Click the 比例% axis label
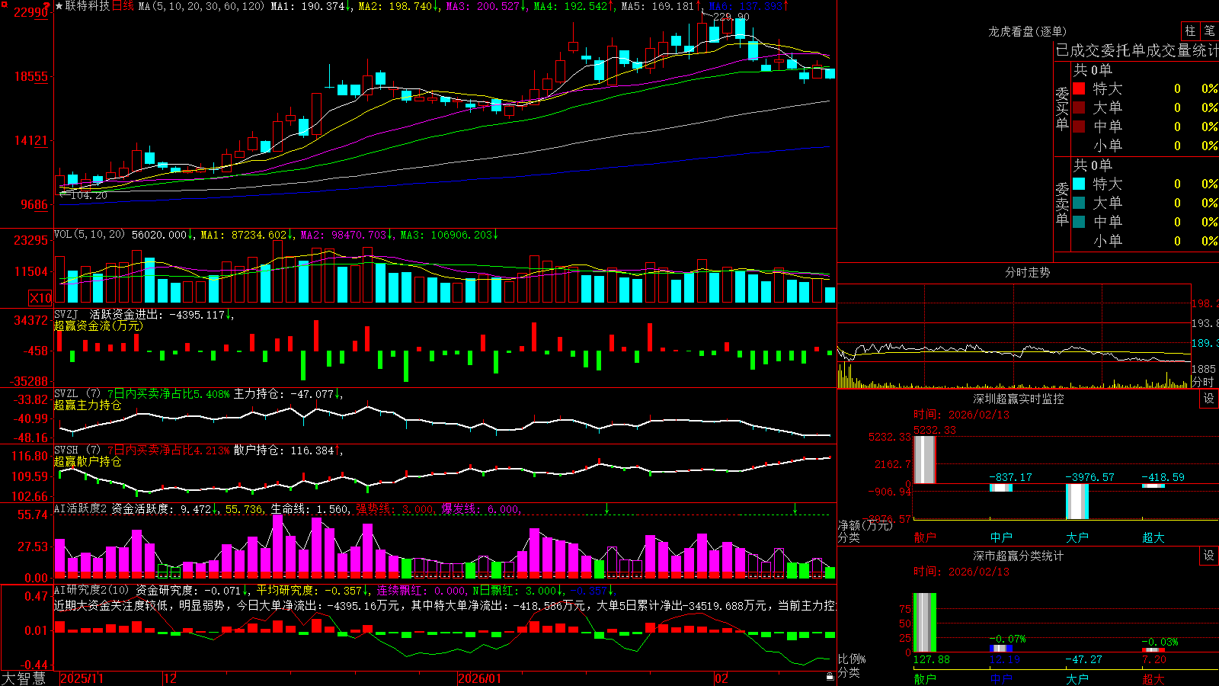1219x686 pixels. tap(852, 659)
